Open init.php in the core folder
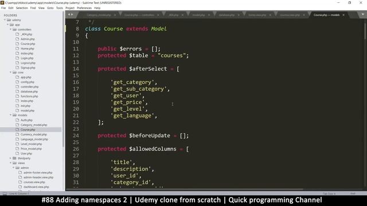Image resolution: width=367 pixels, height=206 pixels. coord(25,106)
